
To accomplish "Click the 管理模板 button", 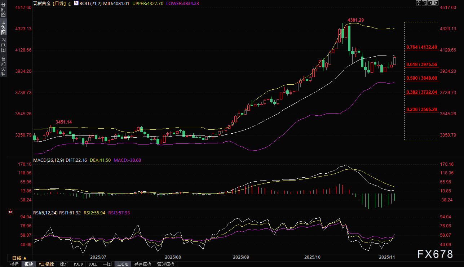I will (165, 264).
